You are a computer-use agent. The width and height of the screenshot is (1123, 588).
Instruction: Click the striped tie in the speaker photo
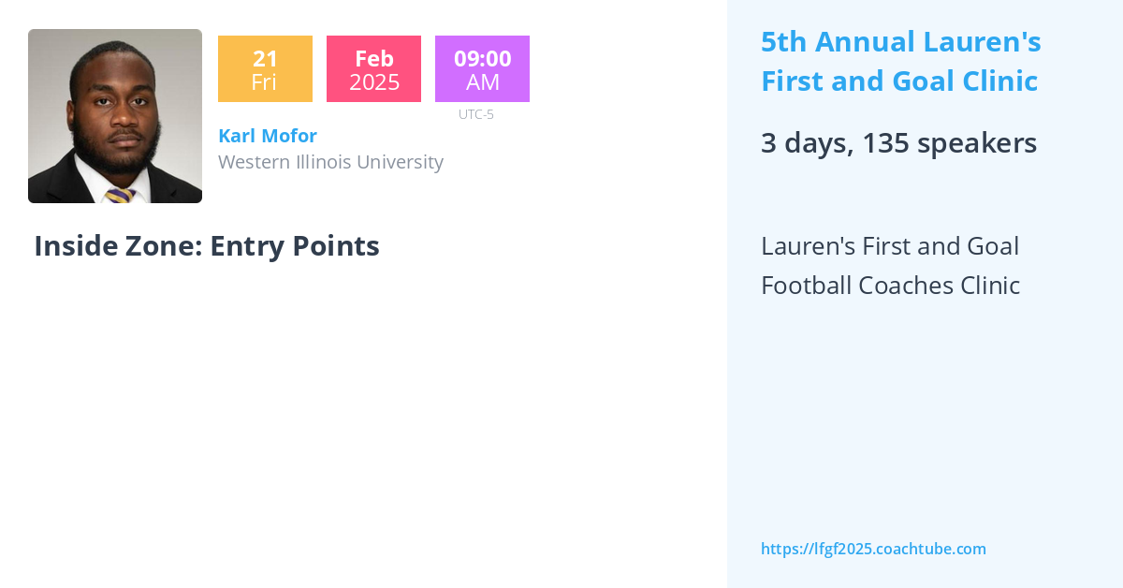(120, 195)
